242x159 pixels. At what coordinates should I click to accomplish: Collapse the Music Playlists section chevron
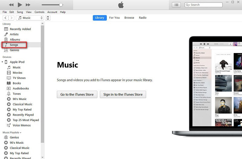pyautogui.click(x=21, y=132)
